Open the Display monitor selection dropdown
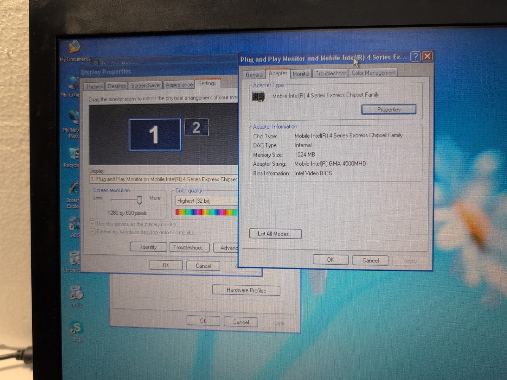Screen dimensions: 507x380 (164, 179)
